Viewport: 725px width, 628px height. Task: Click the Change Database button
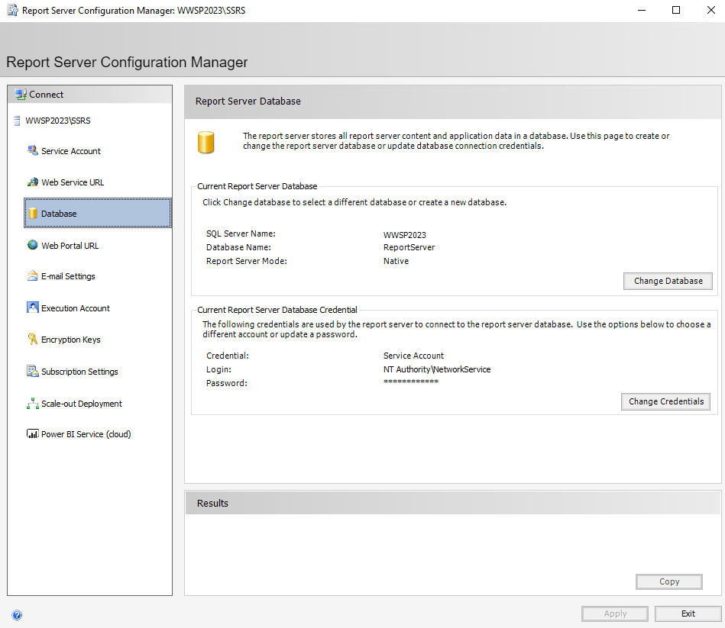668,281
